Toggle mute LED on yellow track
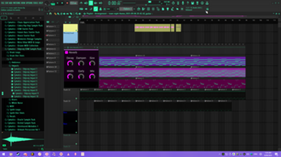 coord(76,31)
